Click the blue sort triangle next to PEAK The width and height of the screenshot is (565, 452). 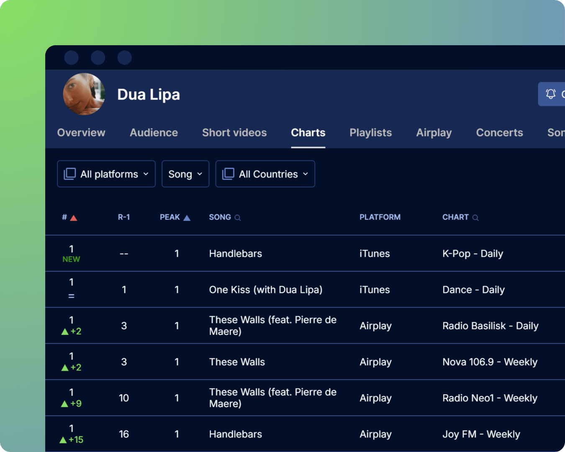pos(187,217)
